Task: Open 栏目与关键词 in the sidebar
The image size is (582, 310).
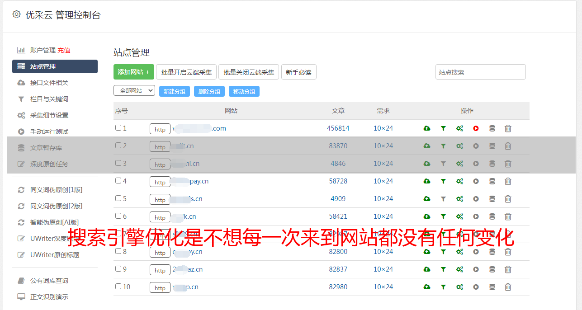Action: pyautogui.click(x=49, y=99)
